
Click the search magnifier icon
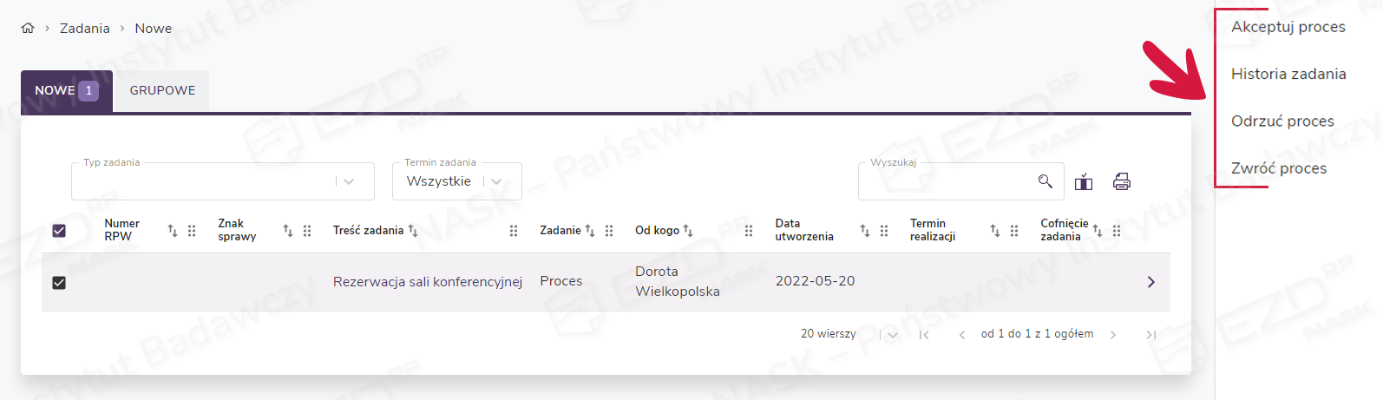[x=1045, y=181]
